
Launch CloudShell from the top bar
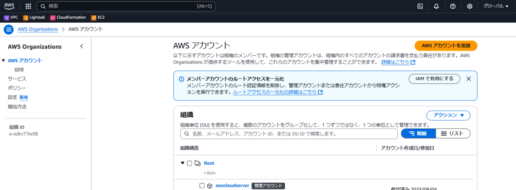coord(420,6)
